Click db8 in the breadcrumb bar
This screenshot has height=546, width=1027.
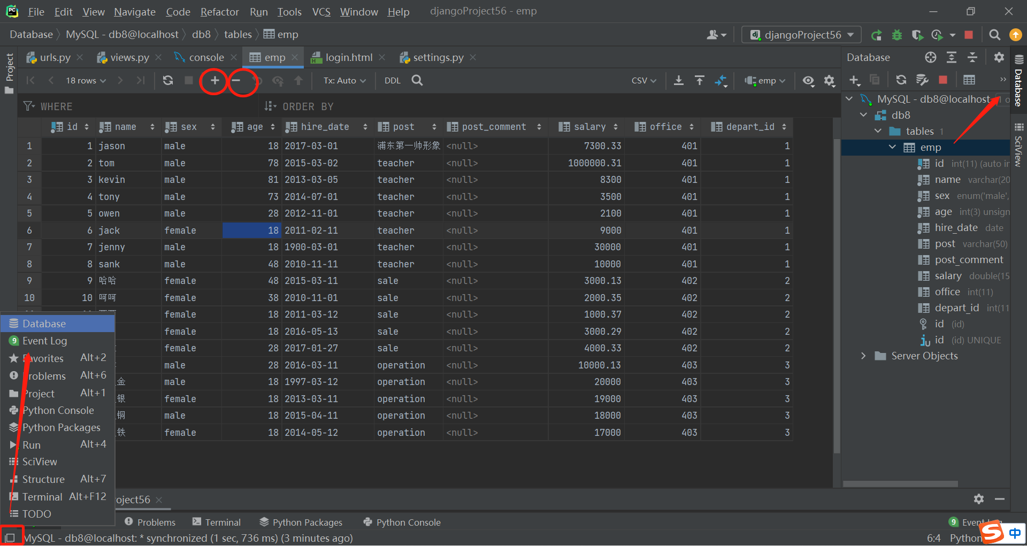[201, 34]
